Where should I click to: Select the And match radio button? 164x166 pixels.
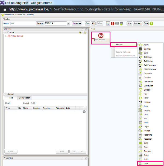(x=24, y=103)
